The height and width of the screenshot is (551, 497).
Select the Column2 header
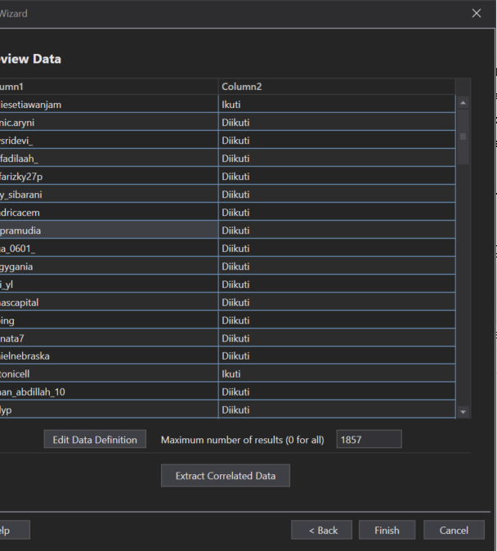(x=337, y=87)
